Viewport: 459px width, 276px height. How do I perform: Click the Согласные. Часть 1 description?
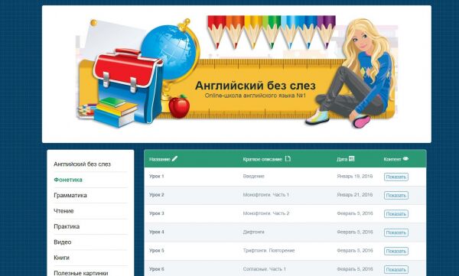(x=265, y=269)
